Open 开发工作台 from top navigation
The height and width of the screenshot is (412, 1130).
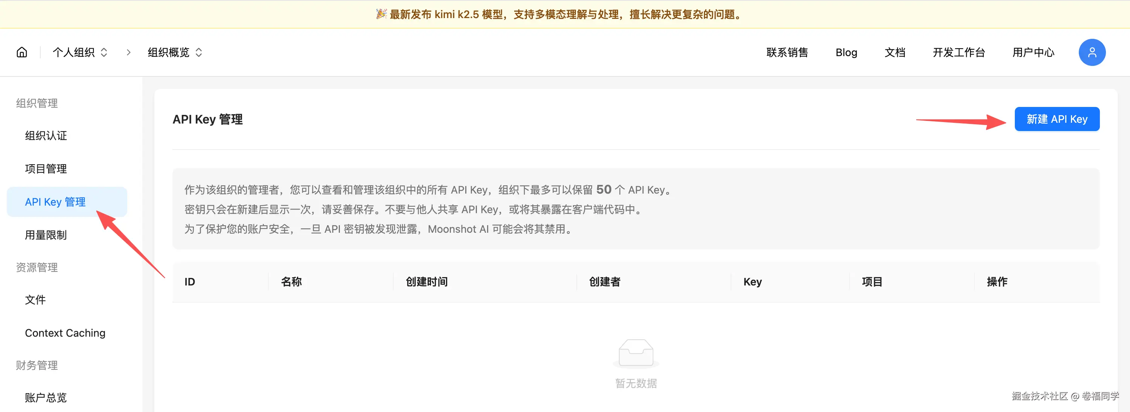pos(958,53)
